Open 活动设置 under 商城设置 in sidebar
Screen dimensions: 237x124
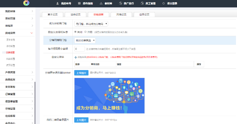(x=10, y=46)
